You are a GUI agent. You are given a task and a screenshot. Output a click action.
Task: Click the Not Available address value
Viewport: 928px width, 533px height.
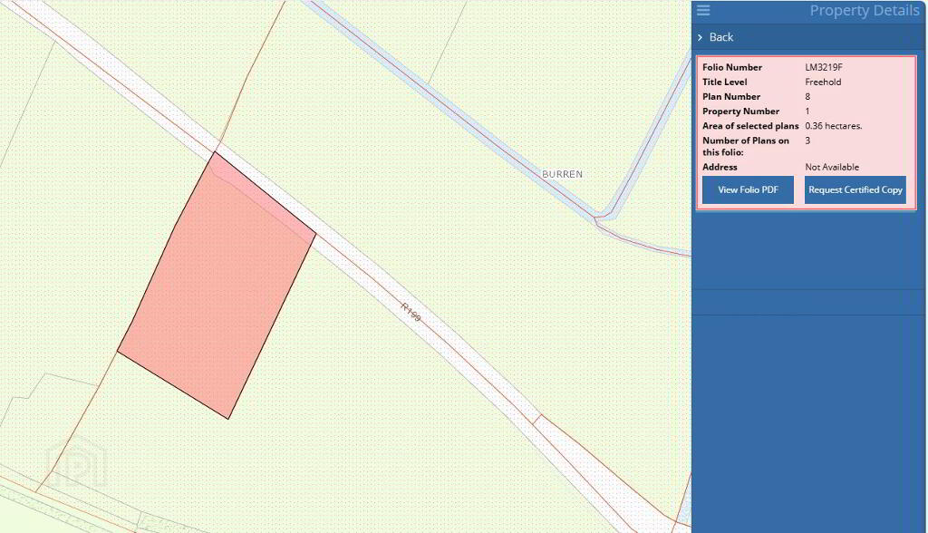click(x=832, y=168)
